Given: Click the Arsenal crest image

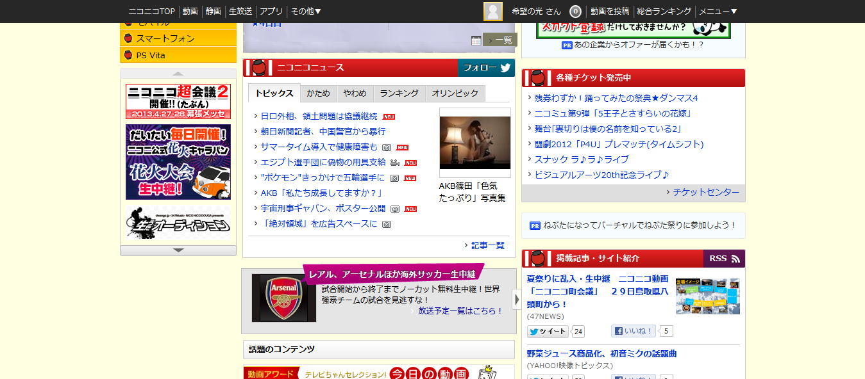Looking at the screenshot, I should click(x=284, y=298).
